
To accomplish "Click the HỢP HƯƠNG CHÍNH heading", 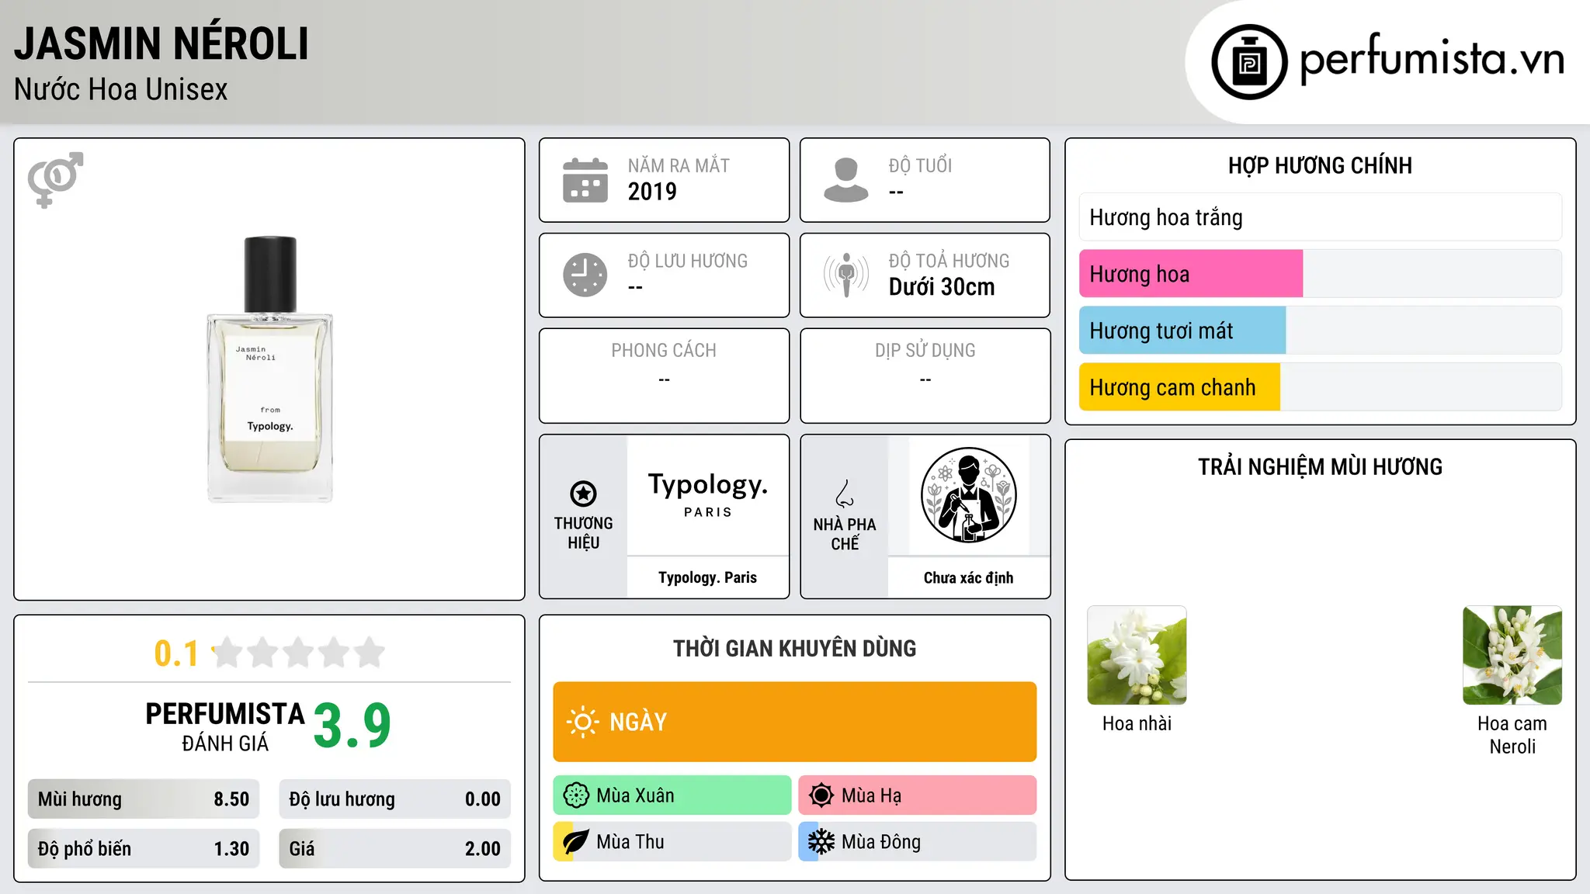I will click(x=1320, y=165).
